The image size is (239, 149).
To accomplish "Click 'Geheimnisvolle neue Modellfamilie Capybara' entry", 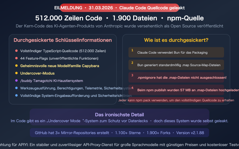I will click(60, 66).
